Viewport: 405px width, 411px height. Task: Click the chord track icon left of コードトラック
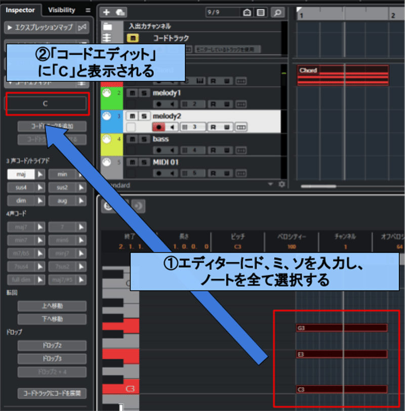coord(107,38)
